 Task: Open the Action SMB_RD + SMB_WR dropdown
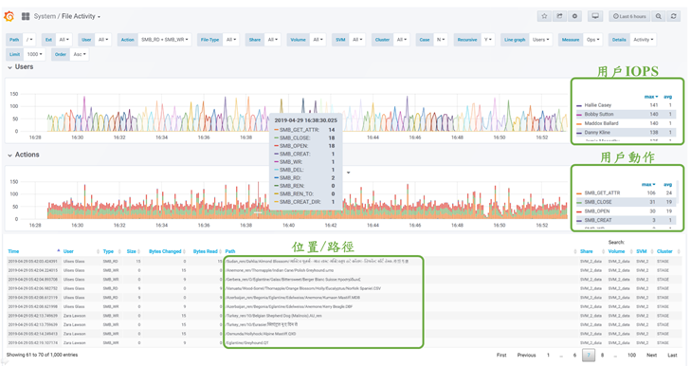(x=164, y=40)
